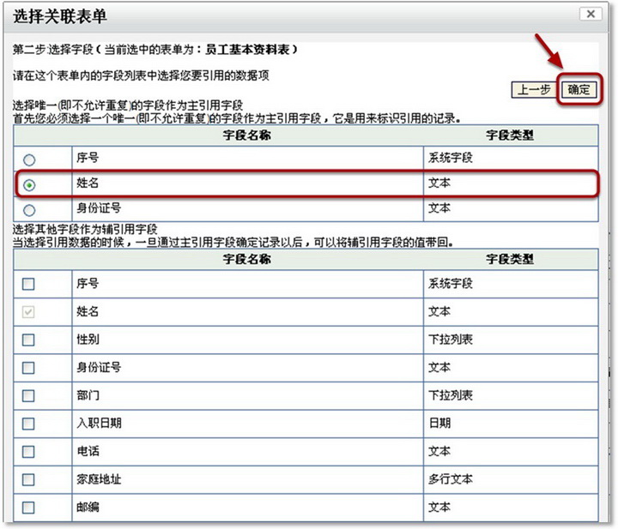Tick the 电话 field checkbox
The width and height of the screenshot is (618, 529).
click(28, 452)
